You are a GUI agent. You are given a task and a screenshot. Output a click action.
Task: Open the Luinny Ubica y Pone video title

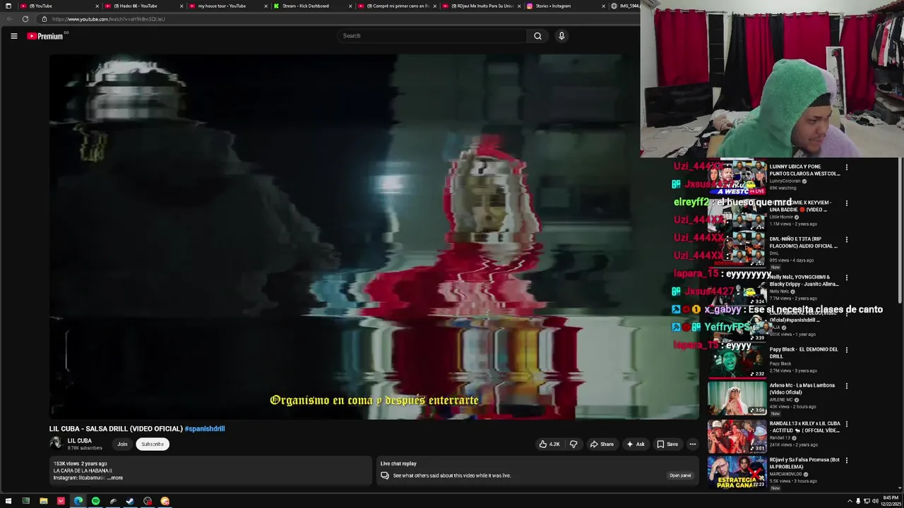pos(804,170)
